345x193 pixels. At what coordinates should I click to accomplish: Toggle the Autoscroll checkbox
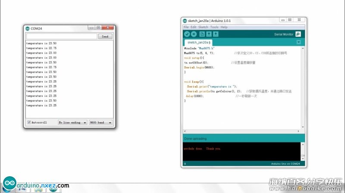pyautogui.click(x=29, y=123)
